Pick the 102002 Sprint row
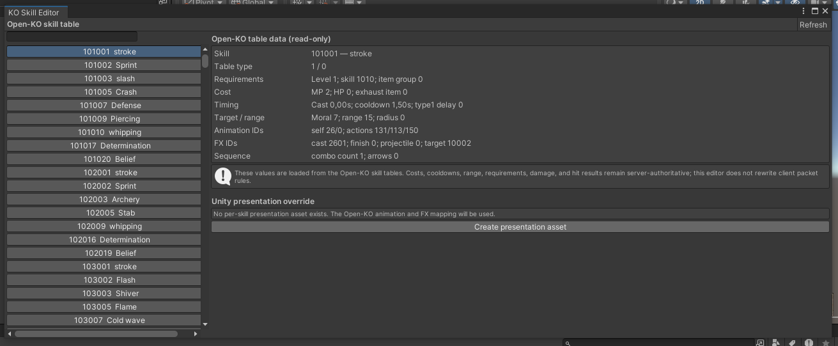Viewport: 838px width, 346px height. coord(104,186)
